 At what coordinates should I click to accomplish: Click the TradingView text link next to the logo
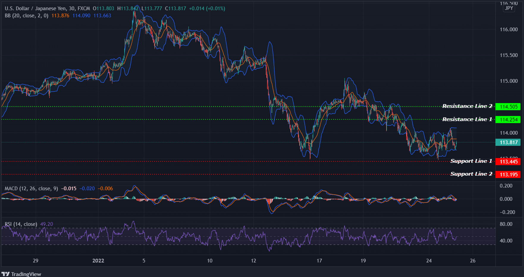[x=26, y=274]
